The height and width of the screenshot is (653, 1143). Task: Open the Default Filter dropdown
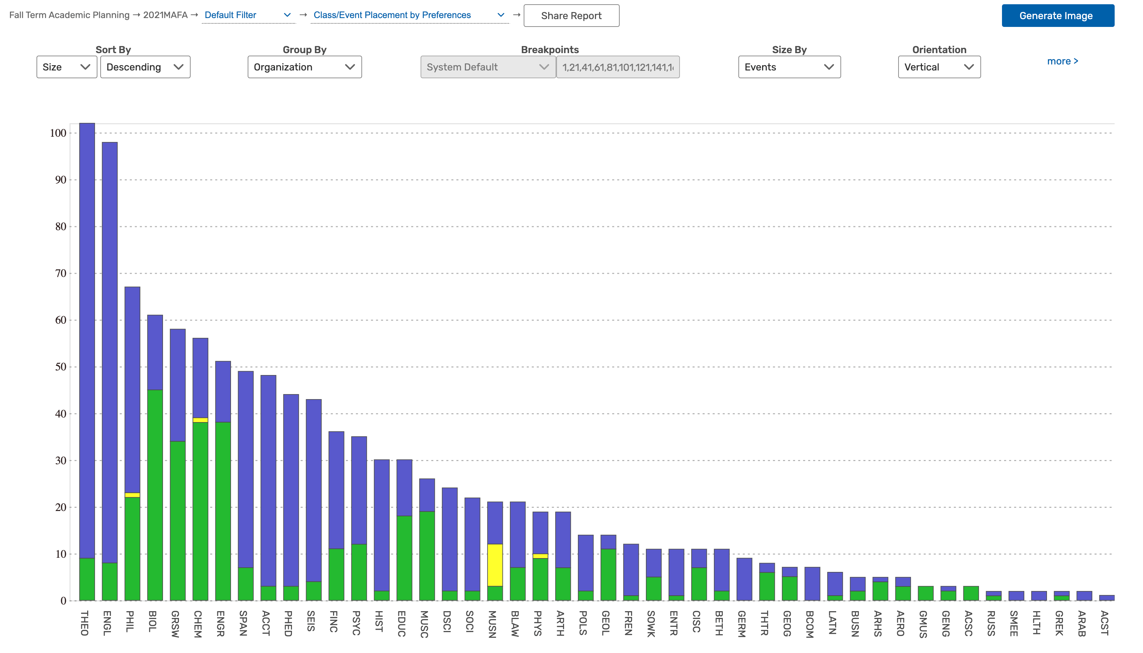coord(248,15)
